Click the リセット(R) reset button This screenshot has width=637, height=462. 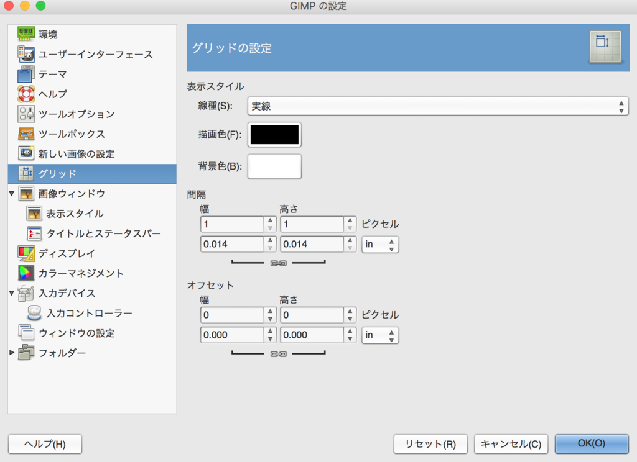tap(430, 444)
